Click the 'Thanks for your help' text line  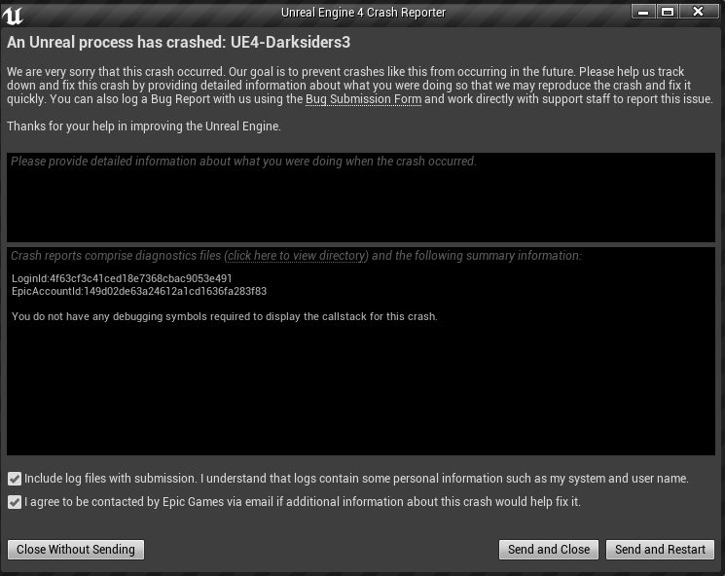143,126
